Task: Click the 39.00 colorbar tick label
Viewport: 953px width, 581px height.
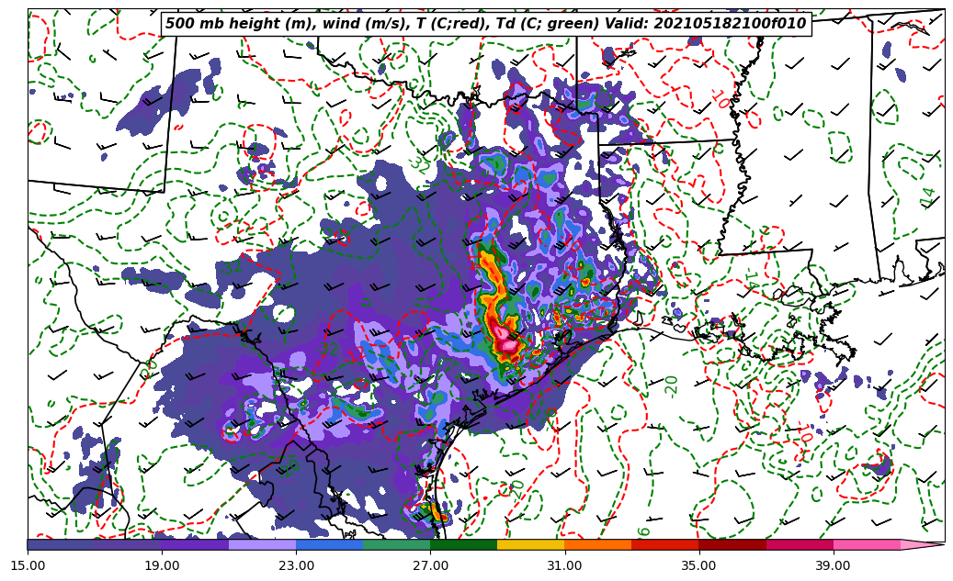Action: [x=833, y=565]
